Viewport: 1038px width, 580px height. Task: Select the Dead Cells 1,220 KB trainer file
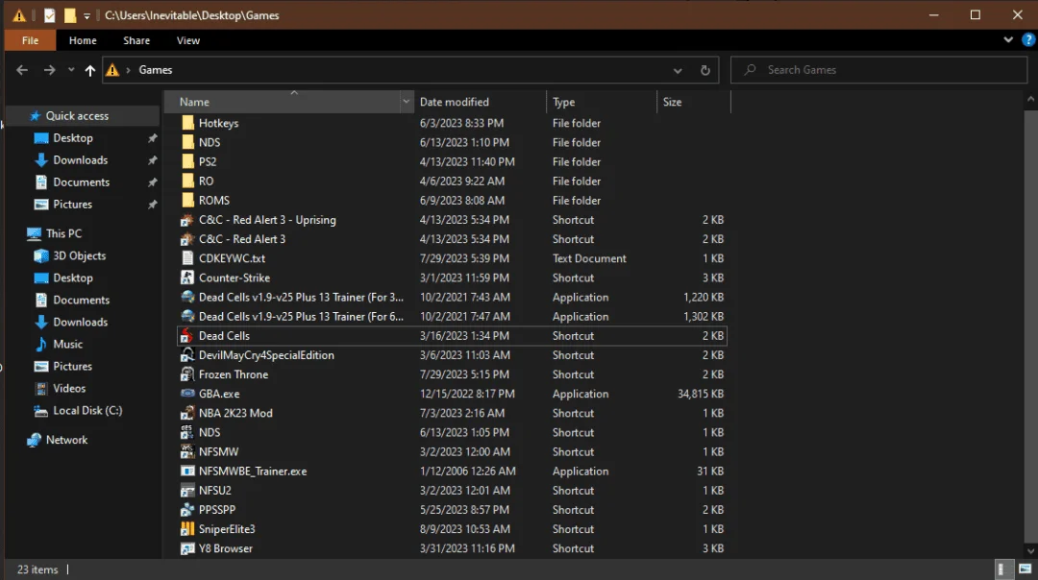coord(452,298)
